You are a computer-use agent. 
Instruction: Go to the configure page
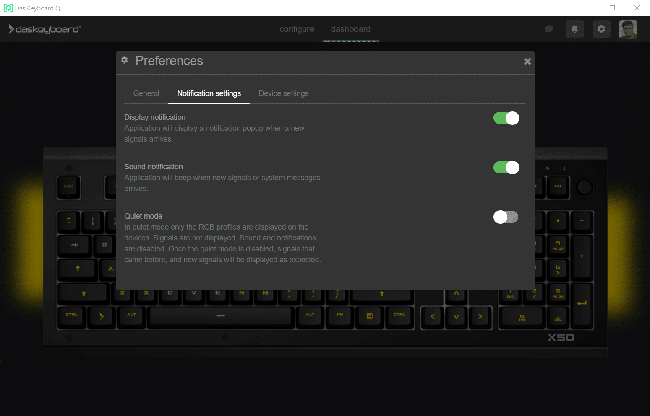coord(297,29)
